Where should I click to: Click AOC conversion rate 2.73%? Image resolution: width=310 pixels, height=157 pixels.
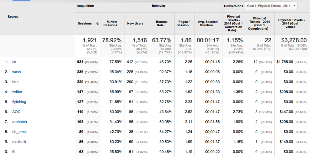(x=238, y=112)
